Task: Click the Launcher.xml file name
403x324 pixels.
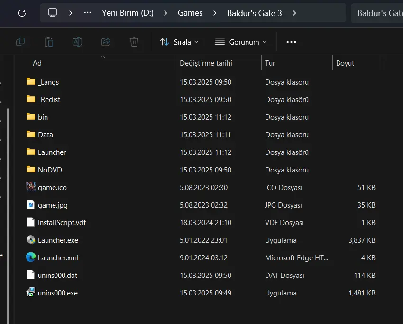Action: [x=58, y=258]
